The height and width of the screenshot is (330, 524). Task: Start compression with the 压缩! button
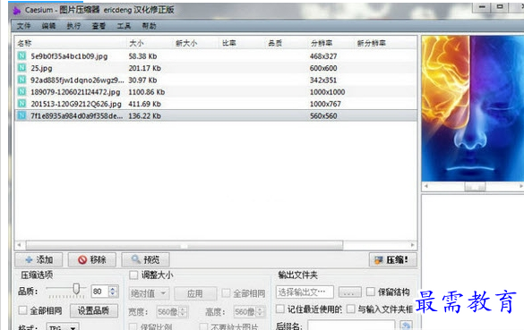click(x=393, y=259)
